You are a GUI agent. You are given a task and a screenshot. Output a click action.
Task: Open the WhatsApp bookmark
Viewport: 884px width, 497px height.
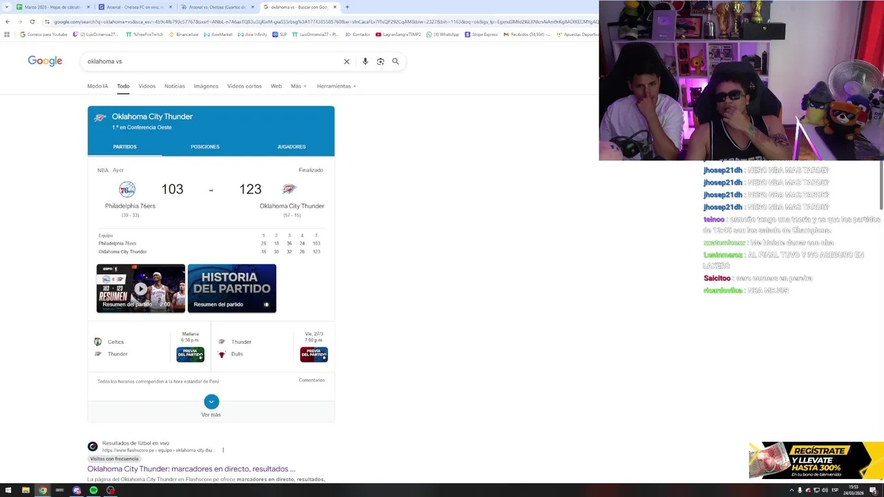(442, 34)
